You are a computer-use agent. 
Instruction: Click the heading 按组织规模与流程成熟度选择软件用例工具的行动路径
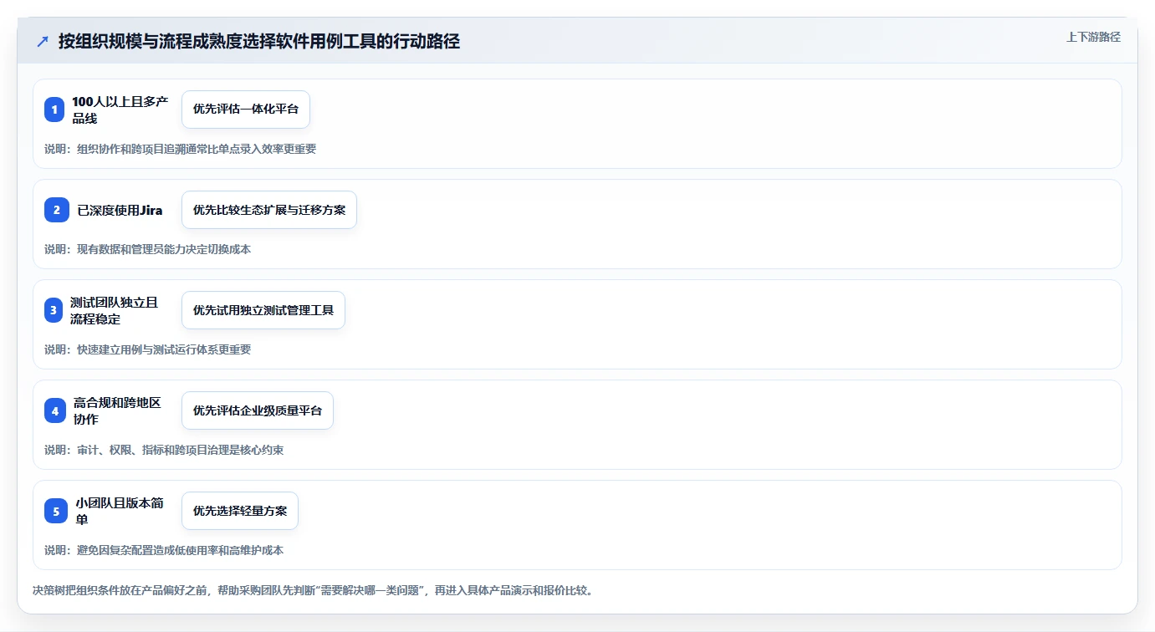[x=259, y=41]
